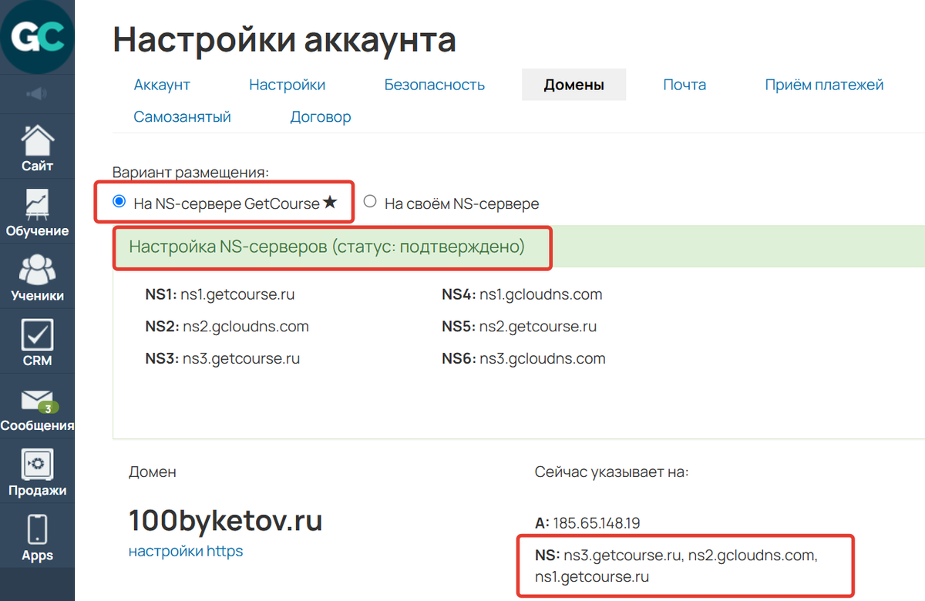Switch to the Договор tab

coord(321,117)
